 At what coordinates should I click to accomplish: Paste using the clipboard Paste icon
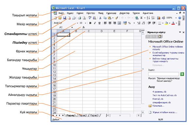coord(109,18)
